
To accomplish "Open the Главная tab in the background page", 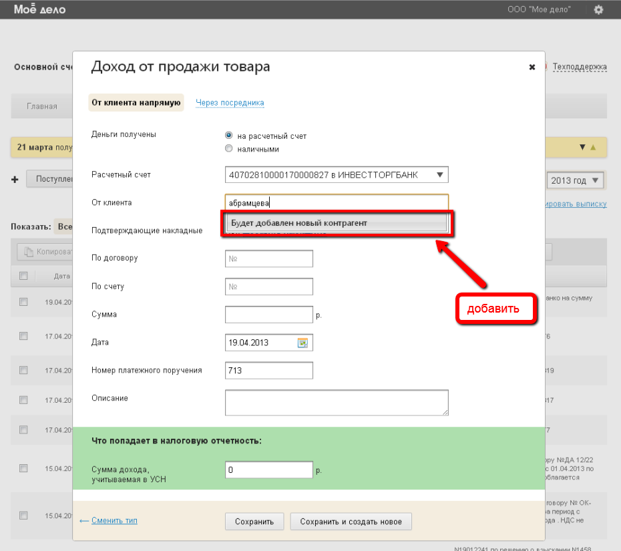I will click(x=42, y=106).
